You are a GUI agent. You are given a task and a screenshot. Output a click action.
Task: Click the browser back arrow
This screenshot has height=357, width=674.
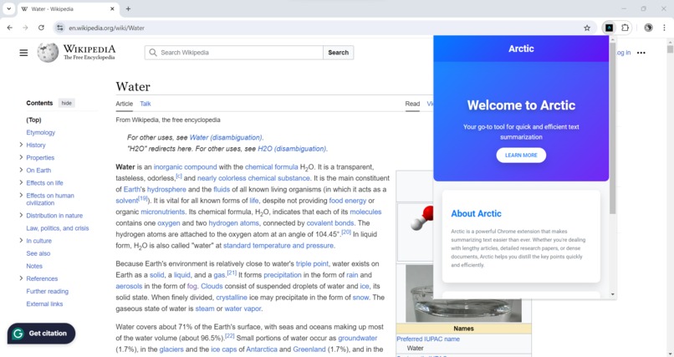9,28
